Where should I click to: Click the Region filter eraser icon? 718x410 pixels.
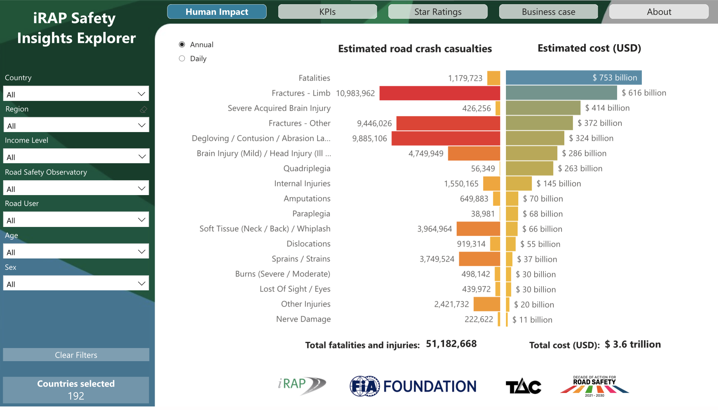(x=143, y=109)
